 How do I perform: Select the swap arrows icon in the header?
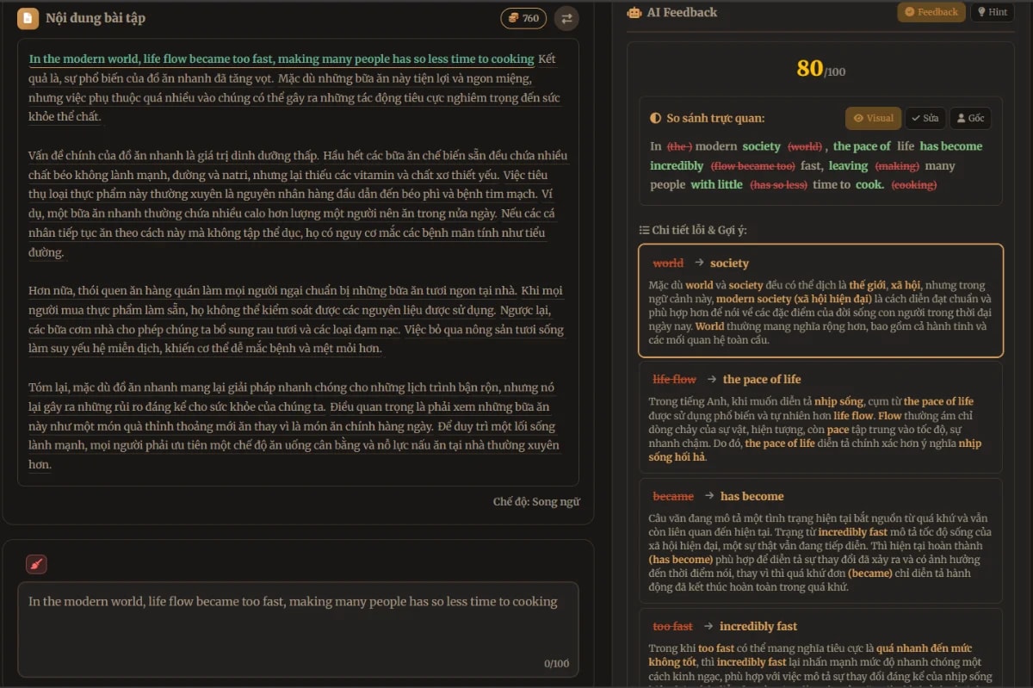(x=566, y=17)
